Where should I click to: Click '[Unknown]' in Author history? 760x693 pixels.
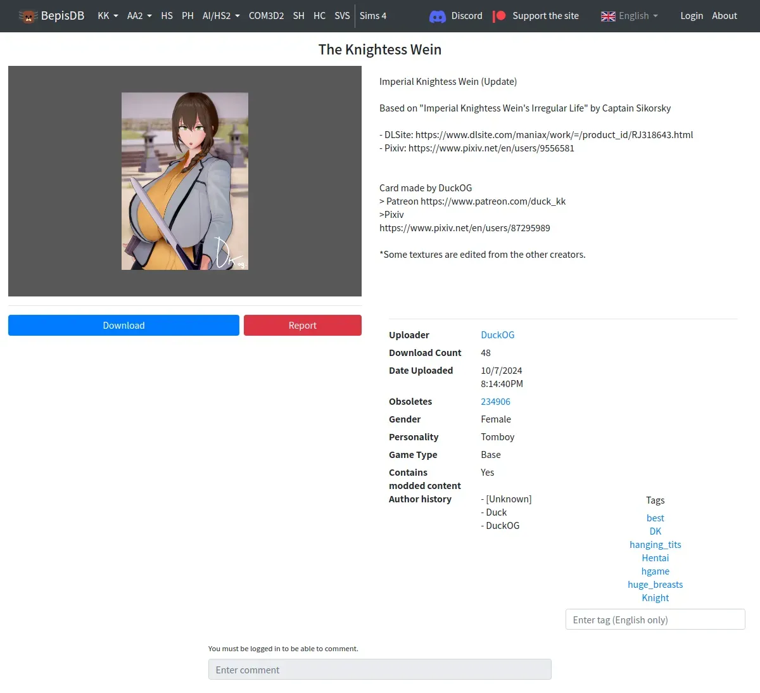[x=509, y=499]
